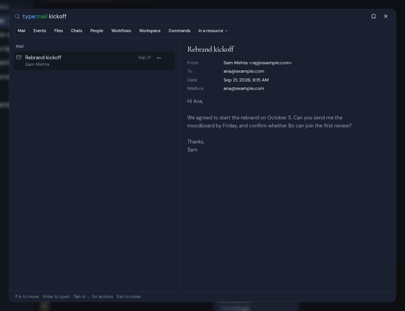Click the arrows to move hint
This screenshot has width=405, height=311.
pos(27,296)
